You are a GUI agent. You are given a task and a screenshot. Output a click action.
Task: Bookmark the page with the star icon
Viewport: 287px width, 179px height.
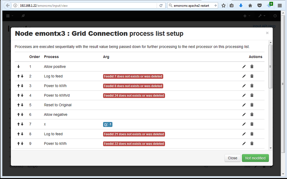(x=223, y=5)
